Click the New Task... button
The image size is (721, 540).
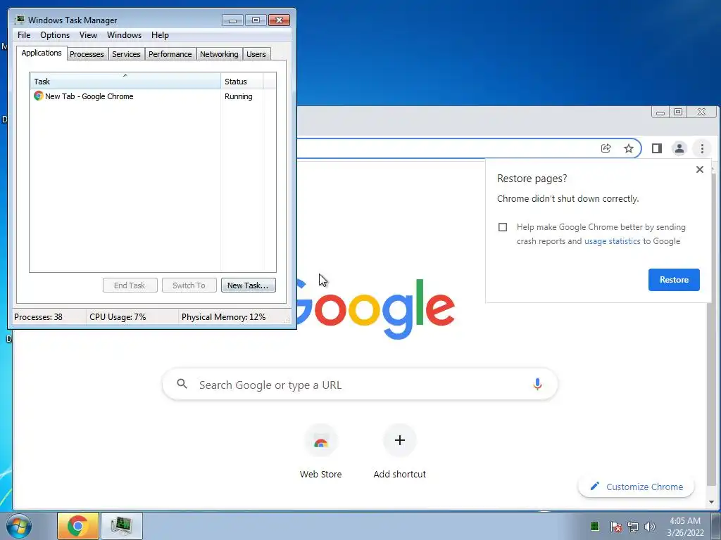tap(249, 285)
